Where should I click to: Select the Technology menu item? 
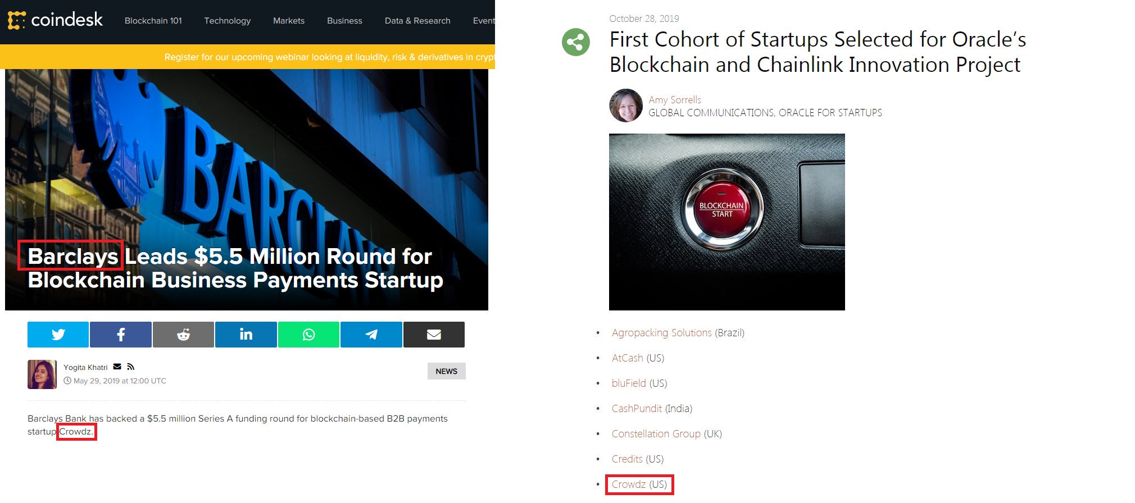(x=228, y=21)
